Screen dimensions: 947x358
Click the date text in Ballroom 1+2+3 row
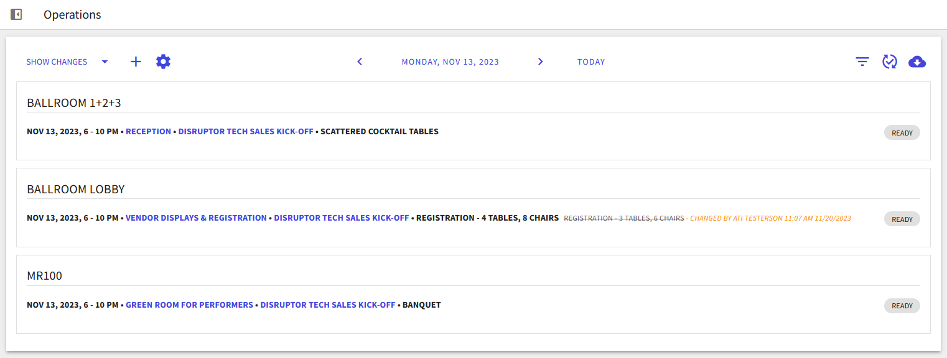pyautogui.click(x=72, y=132)
